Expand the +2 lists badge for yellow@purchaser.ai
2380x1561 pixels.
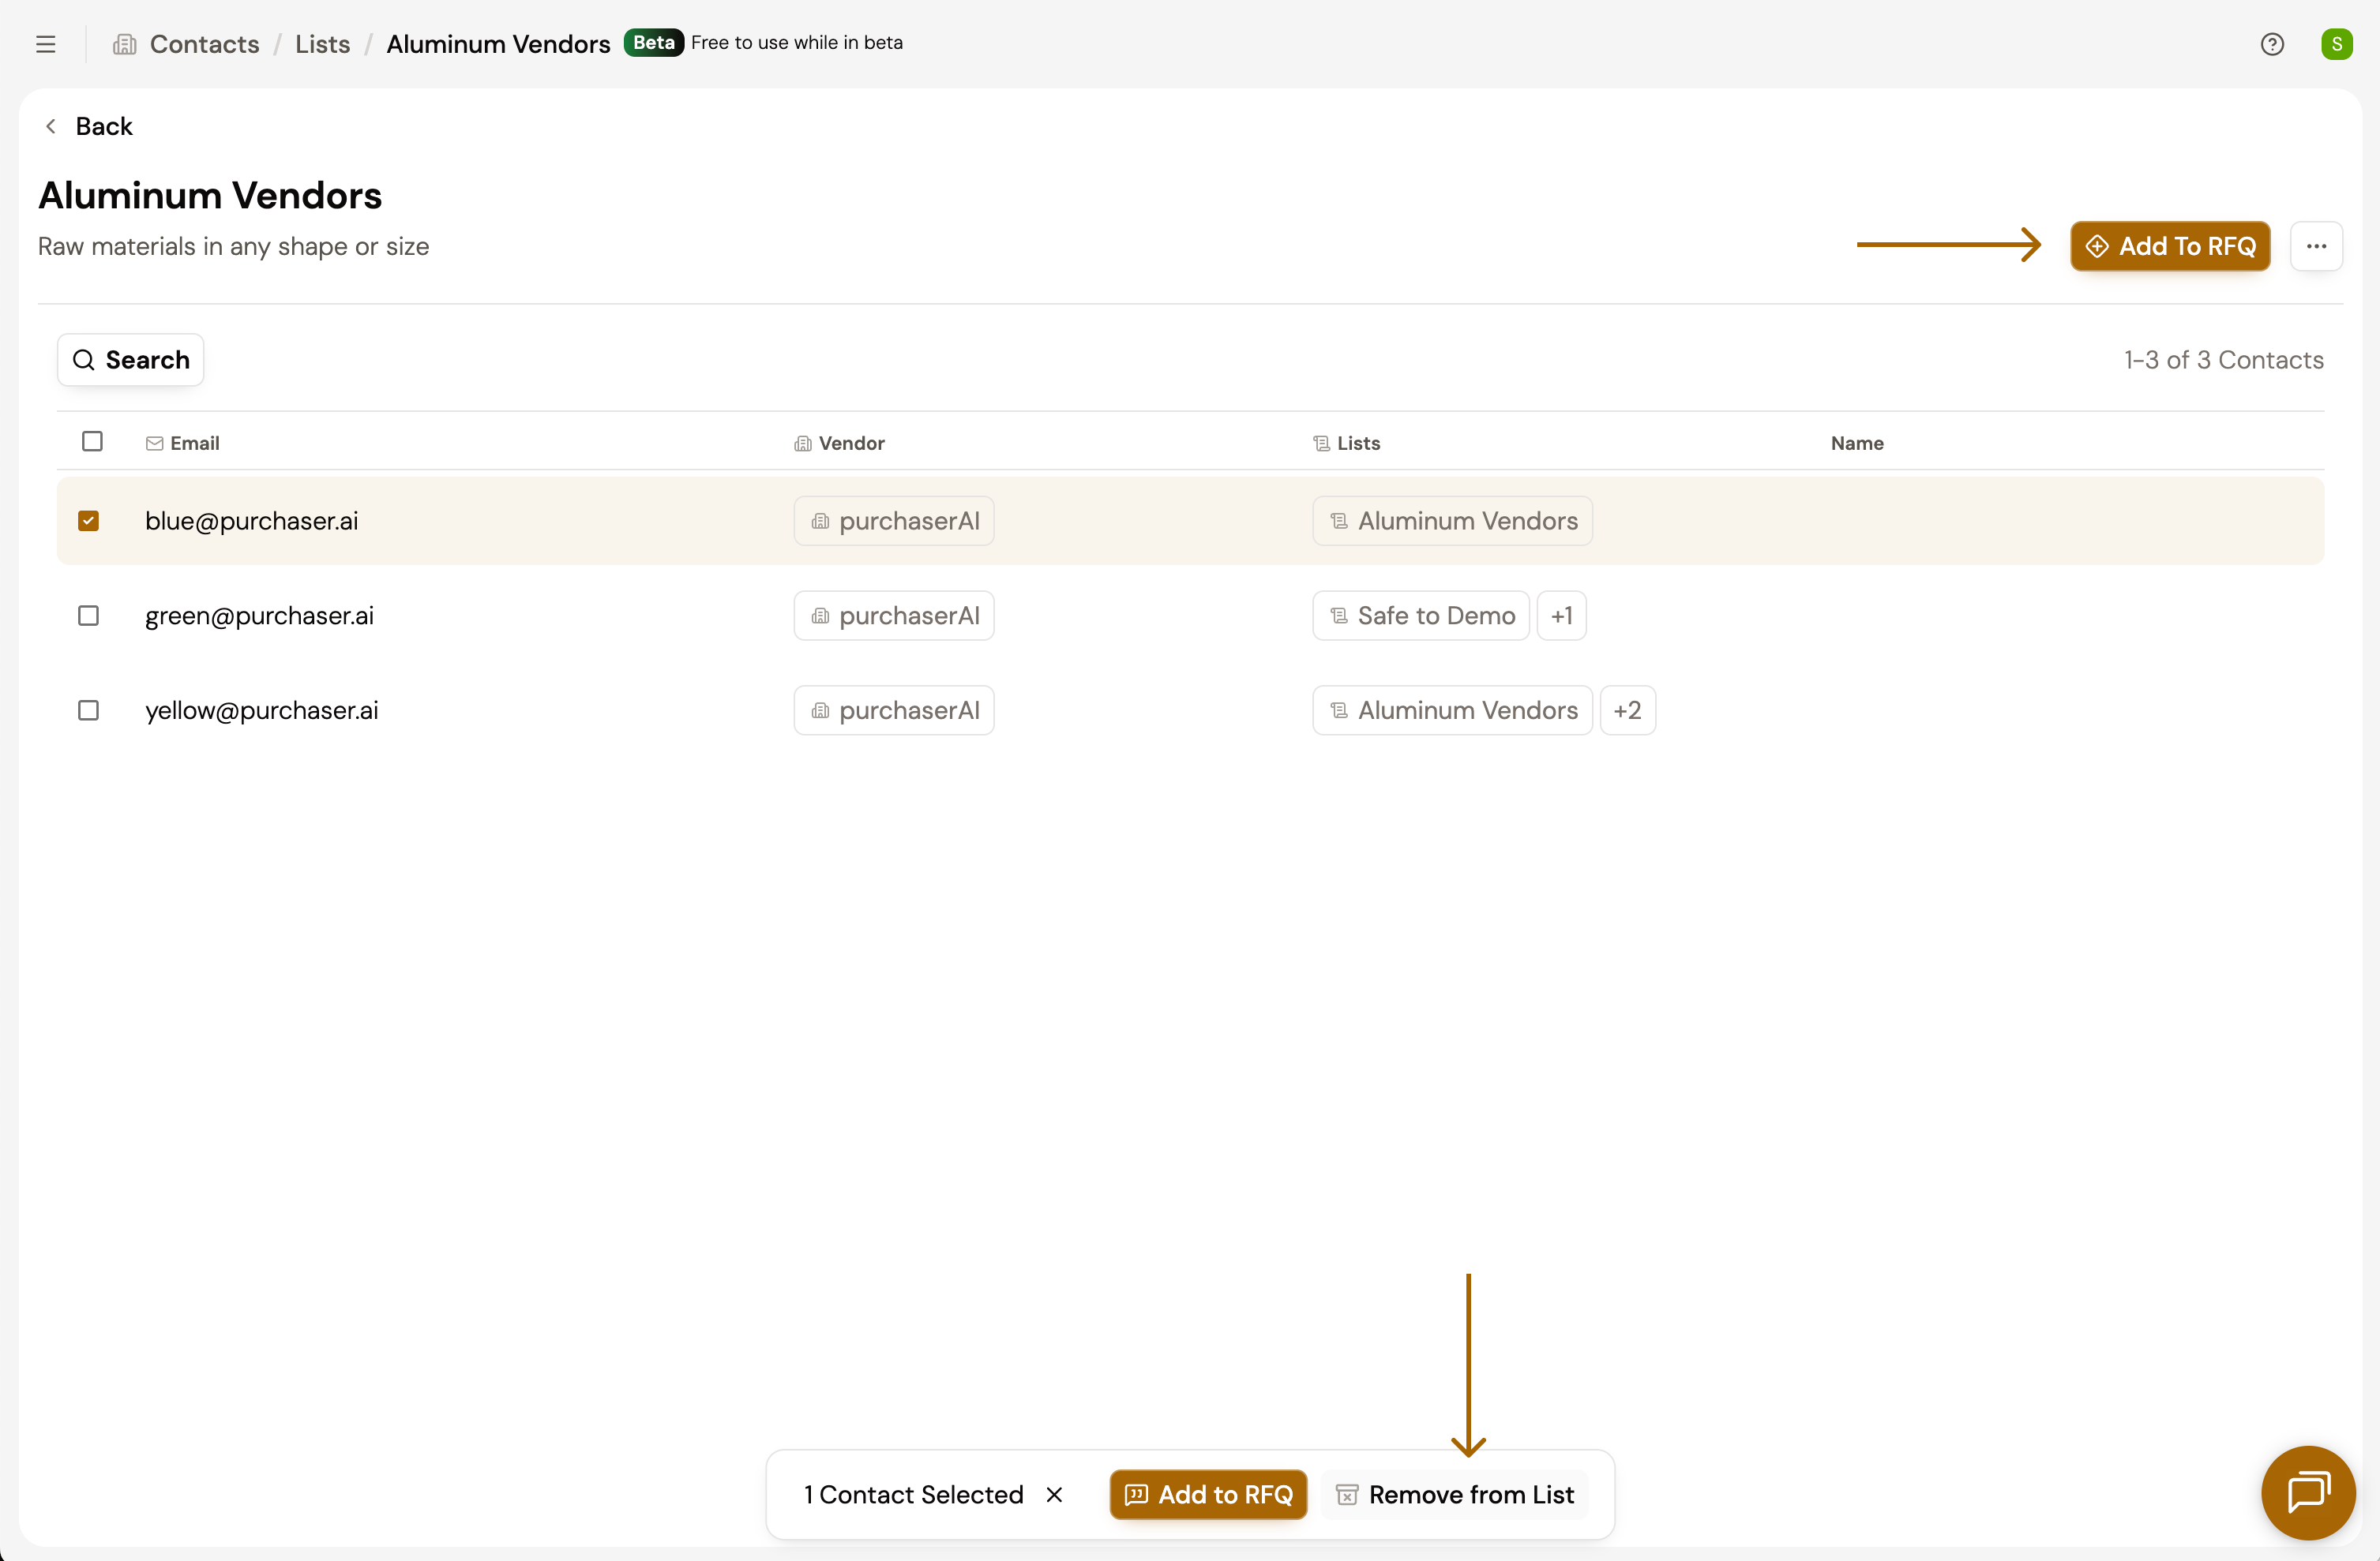(1627, 710)
